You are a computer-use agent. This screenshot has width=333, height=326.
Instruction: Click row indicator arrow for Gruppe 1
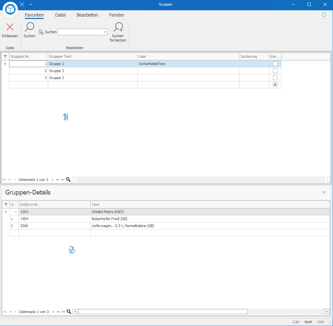tap(5, 64)
